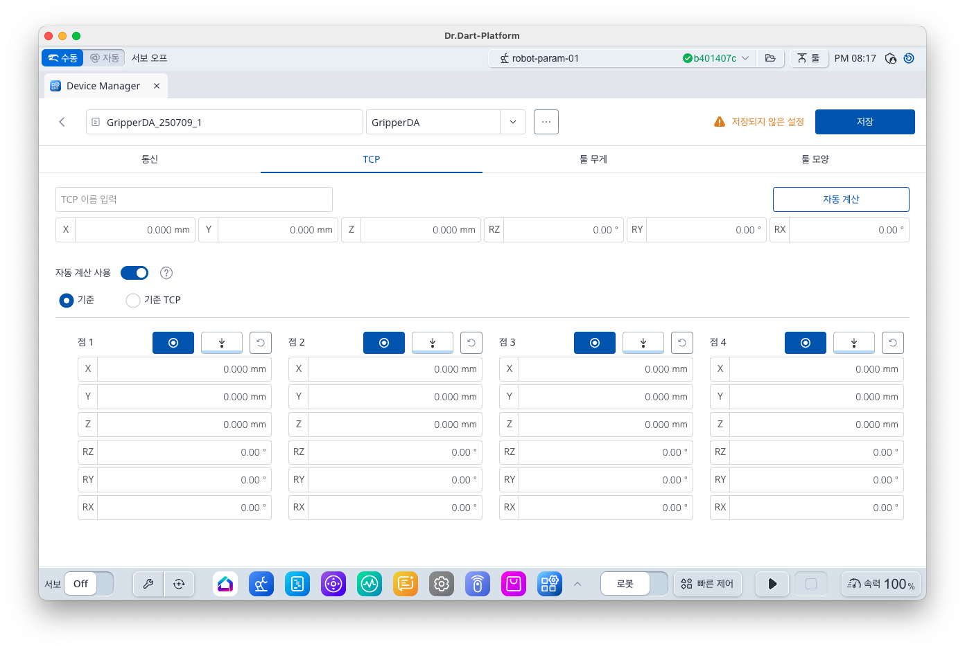Viewport: 965px width, 651px height.
Task: Expand the robot-param-01 project dropdown
Action: [x=745, y=58]
